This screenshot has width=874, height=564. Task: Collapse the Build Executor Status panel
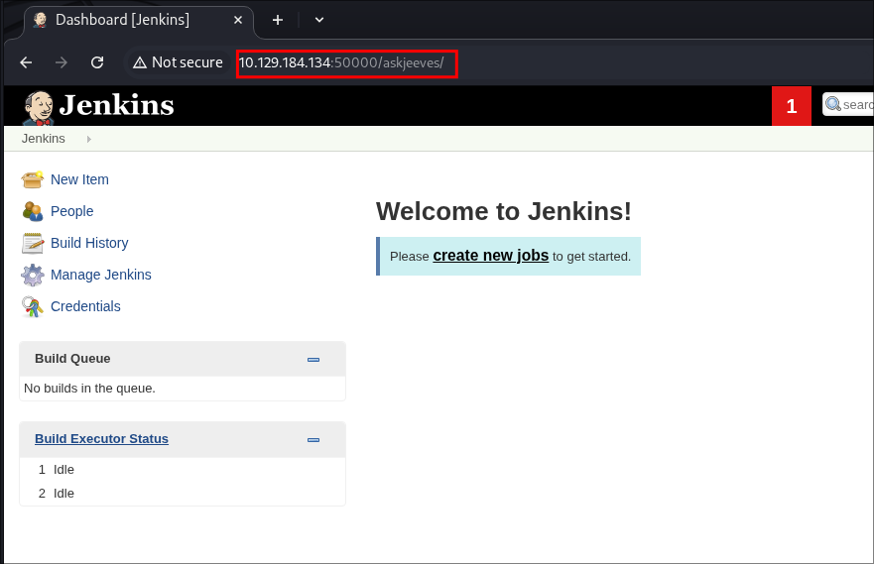[x=313, y=440]
